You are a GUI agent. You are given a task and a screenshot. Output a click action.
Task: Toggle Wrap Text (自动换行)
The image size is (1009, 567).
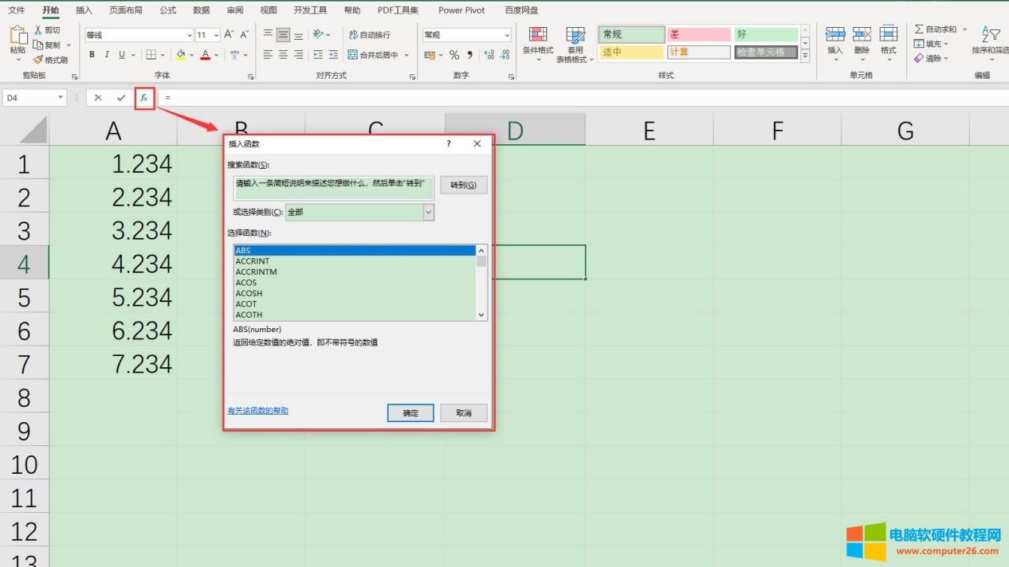click(x=353, y=35)
